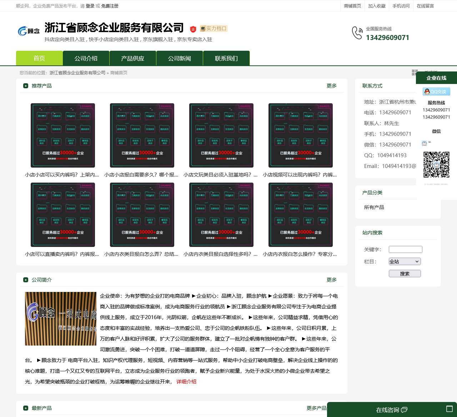Click the 实力档口 badge icon
This screenshot has height=417, width=457.
click(x=203, y=28)
